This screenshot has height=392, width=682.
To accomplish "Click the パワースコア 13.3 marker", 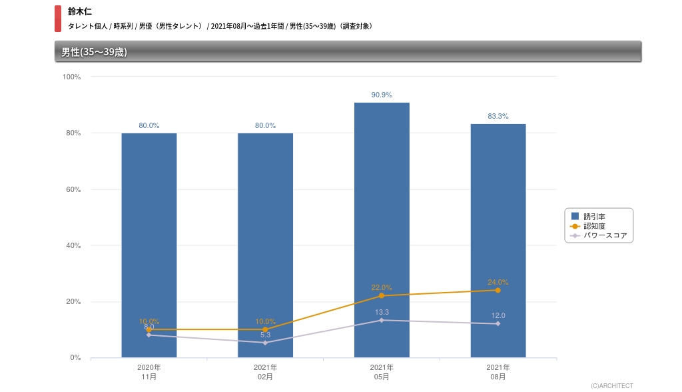I will click(x=382, y=320).
